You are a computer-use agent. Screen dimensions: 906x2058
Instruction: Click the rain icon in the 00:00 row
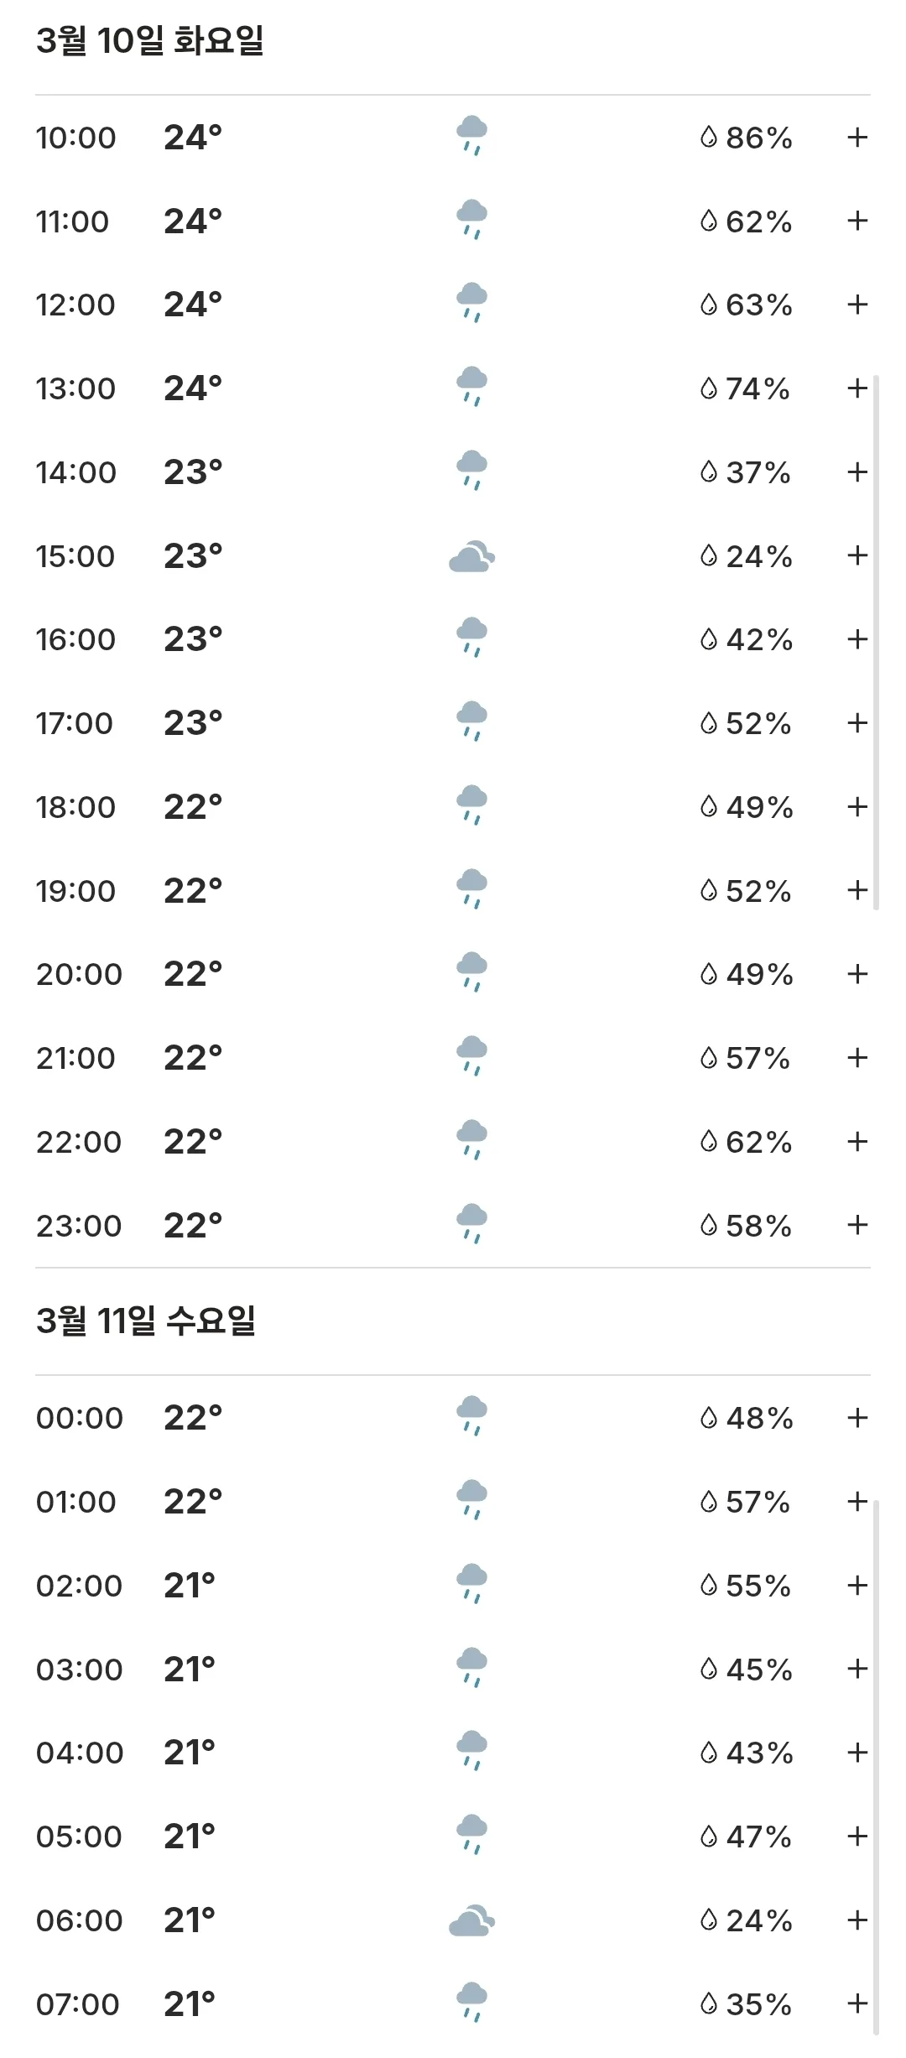point(471,1416)
